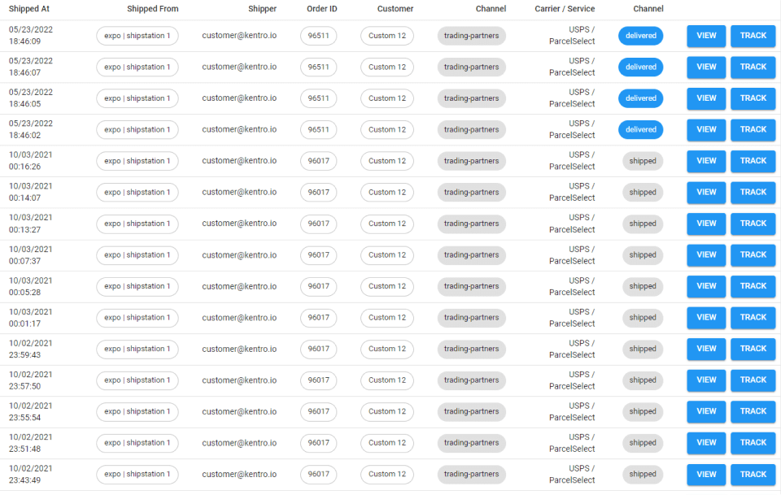The height and width of the screenshot is (495, 781).
Task: Click expo | shipstation 1 chip in 23:55:54 row
Action: 137,412
